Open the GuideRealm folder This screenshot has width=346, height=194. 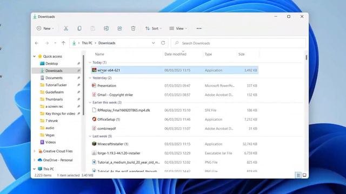coord(54,92)
